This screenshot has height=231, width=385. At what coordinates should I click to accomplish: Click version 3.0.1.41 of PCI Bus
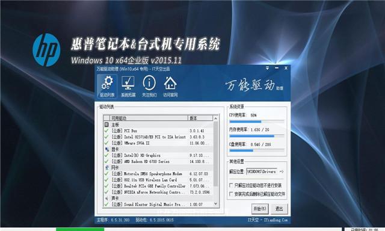point(197,131)
